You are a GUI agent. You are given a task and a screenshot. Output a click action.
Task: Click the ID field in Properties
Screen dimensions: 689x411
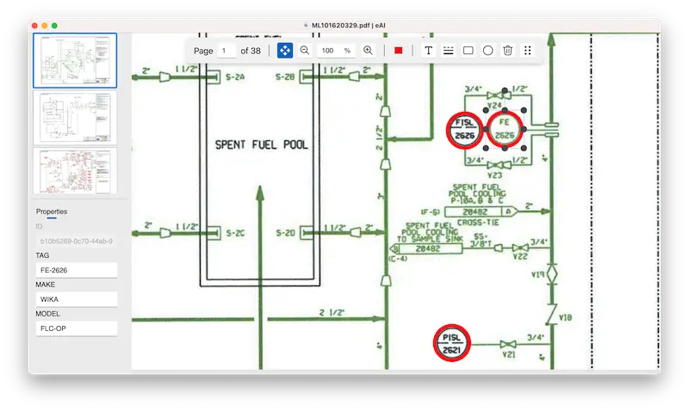click(x=76, y=241)
